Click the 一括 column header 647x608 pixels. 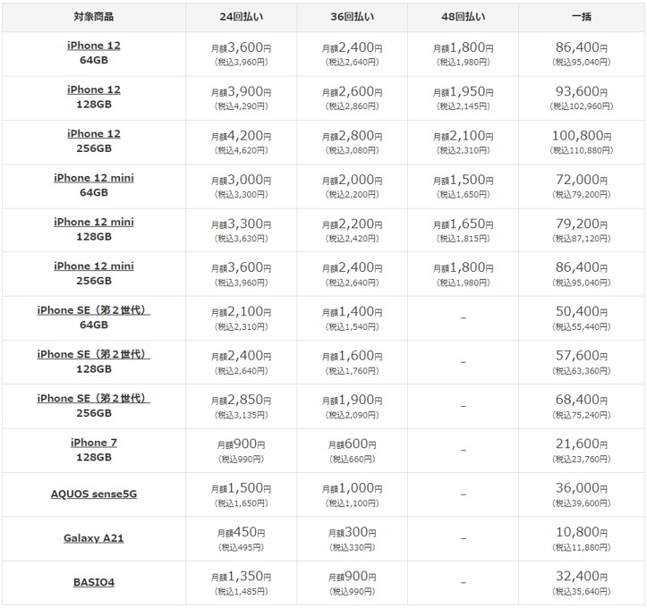tap(582, 17)
